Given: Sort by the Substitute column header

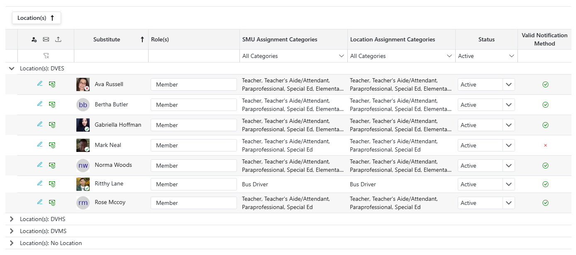Looking at the screenshot, I should pos(111,39).
